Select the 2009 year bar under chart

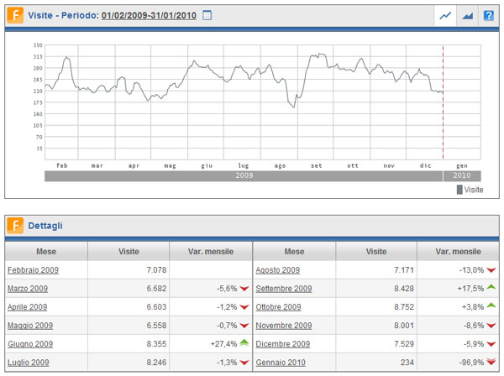(244, 177)
